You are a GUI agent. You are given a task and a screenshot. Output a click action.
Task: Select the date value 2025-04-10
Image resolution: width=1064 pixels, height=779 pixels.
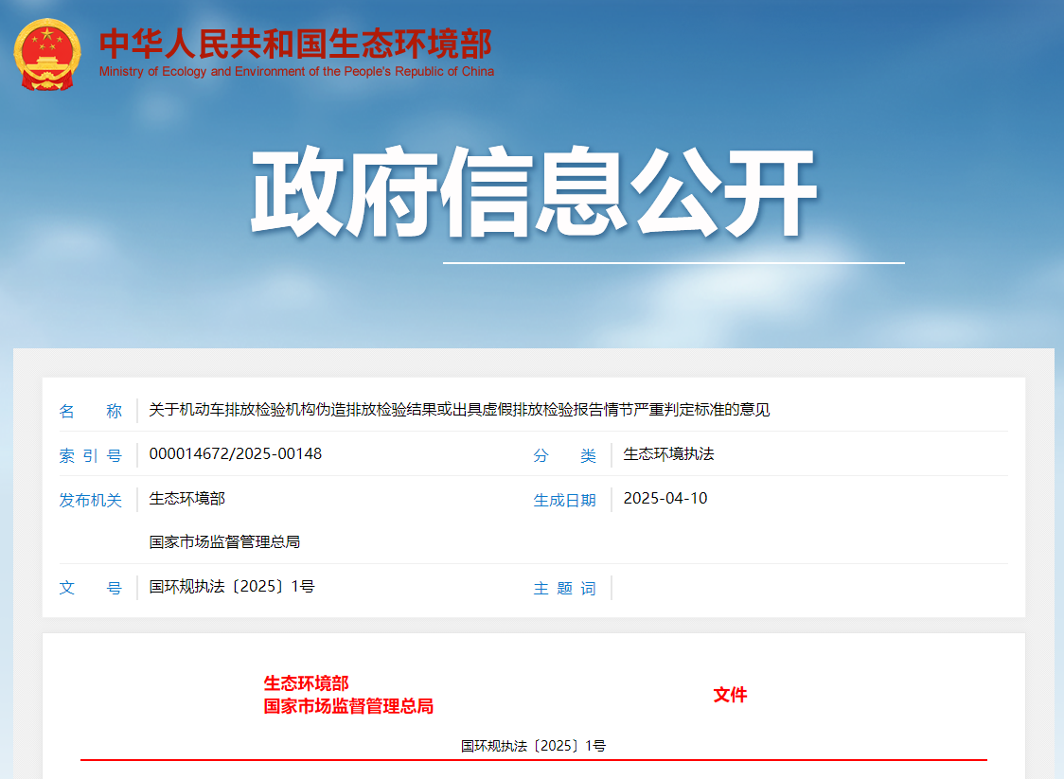(x=665, y=499)
